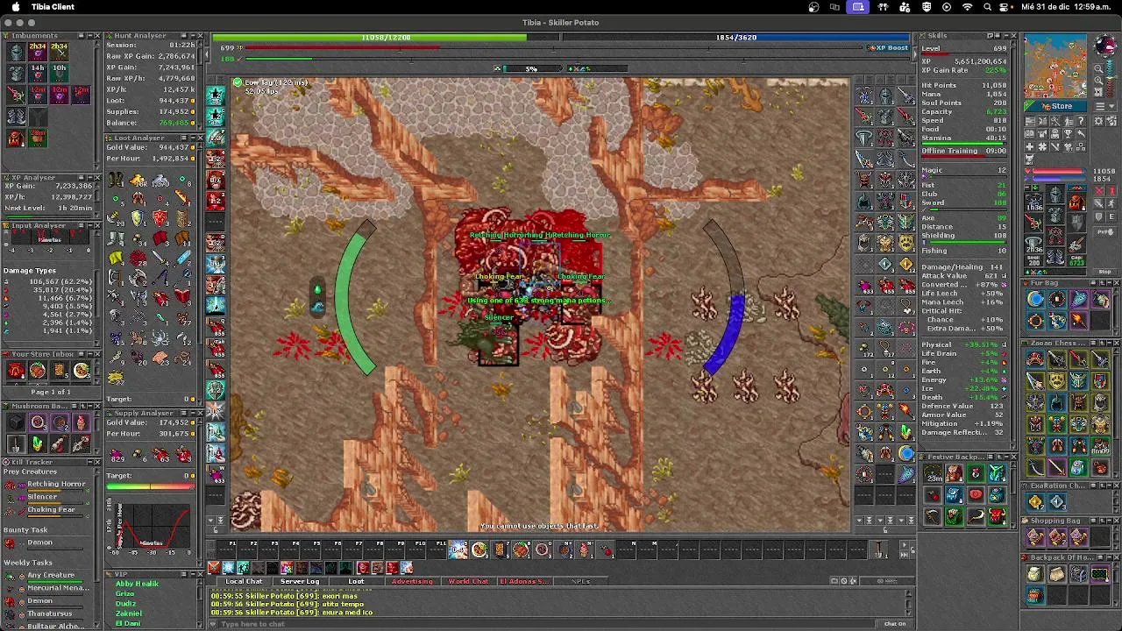This screenshot has height=631, width=1122.
Task: Toggle the XP Boost button
Action: (x=889, y=48)
